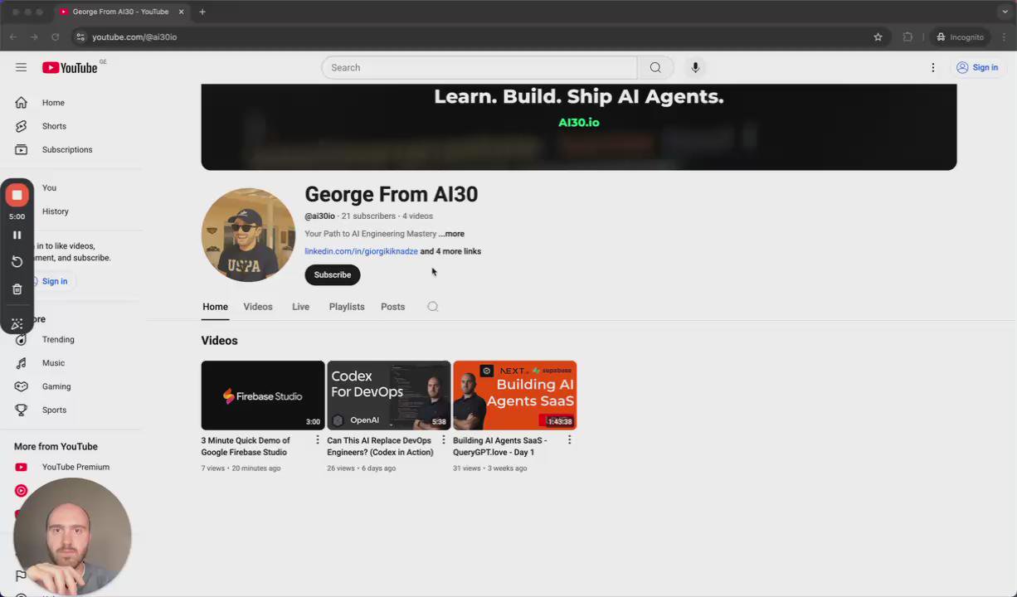Click the YouTube logo
1017x597 pixels.
tap(71, 67)
